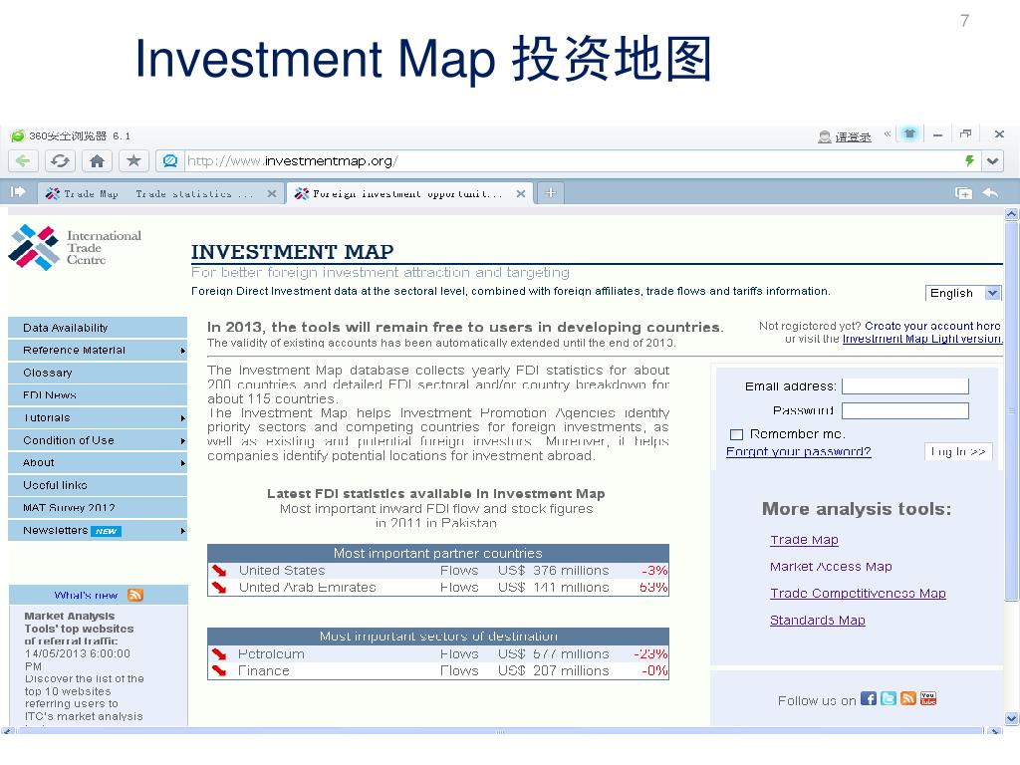
Task: Expand Reference Material submenu arrow
Action: point(183,351)
